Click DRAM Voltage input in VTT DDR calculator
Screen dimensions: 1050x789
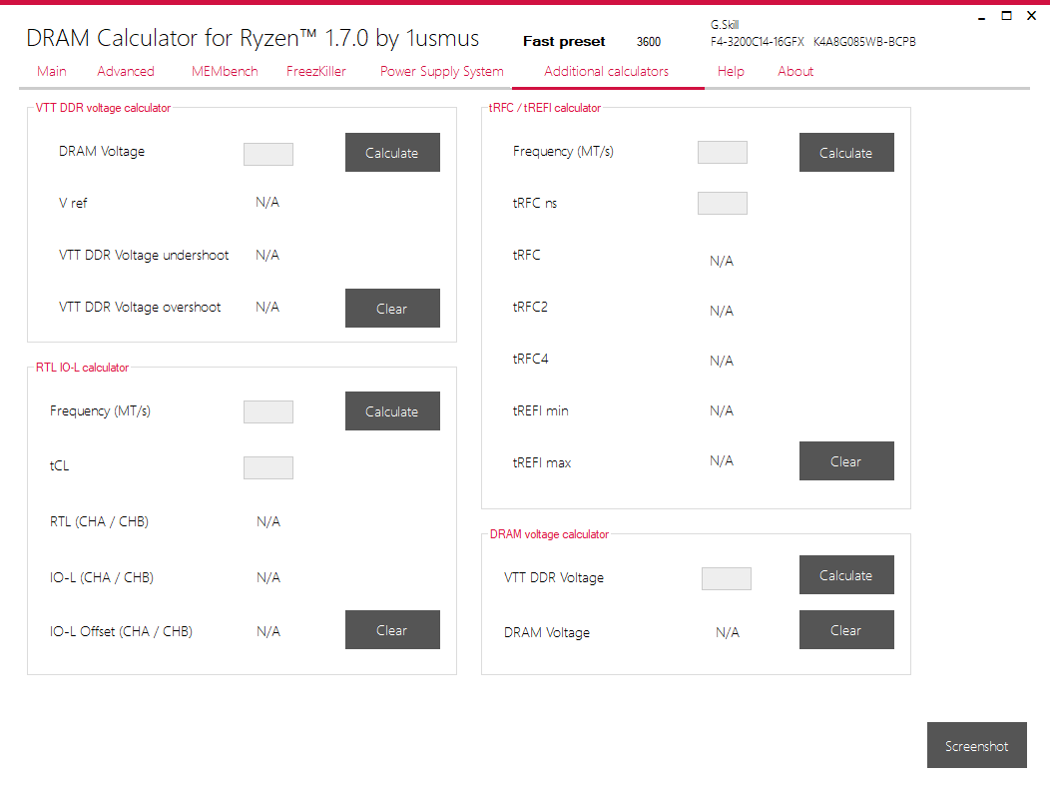(268, 154)
